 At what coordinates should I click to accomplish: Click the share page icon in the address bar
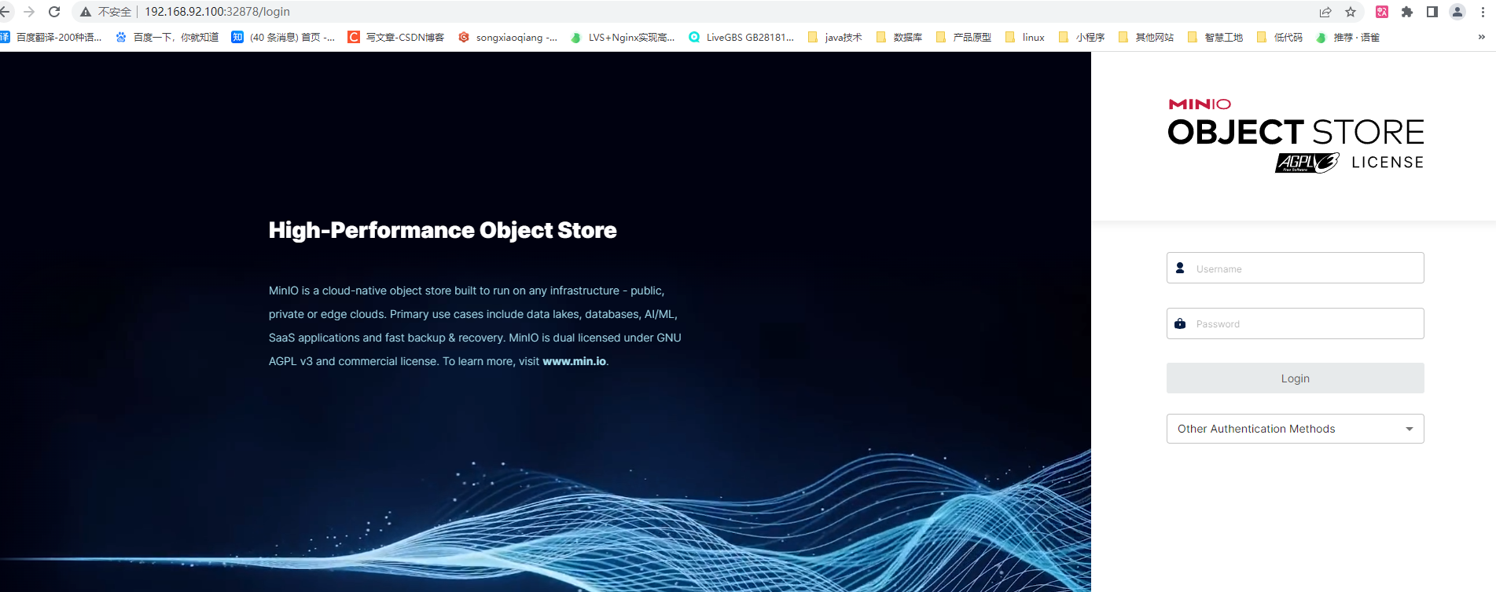pyautogui.click(x=1325, y=12)
